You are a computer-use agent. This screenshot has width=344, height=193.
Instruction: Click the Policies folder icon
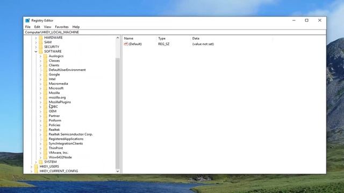pos(45,125)
